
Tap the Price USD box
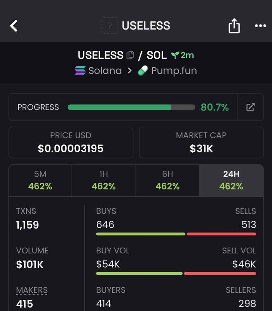coord(71,142)
